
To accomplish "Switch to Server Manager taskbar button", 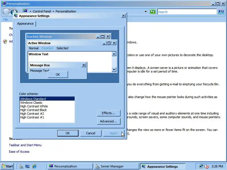I will (116, 166).
